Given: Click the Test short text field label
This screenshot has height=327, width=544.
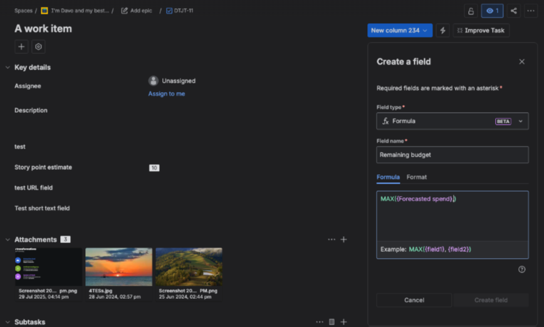Looking at the screenshot, I should pos(42,208).
